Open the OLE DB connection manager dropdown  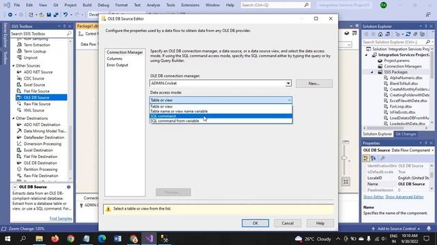coord(288,83)
